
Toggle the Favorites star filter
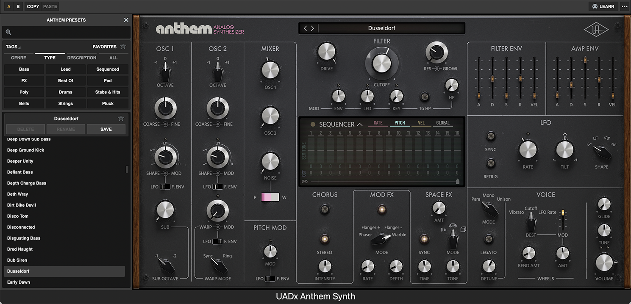point(123,47)
